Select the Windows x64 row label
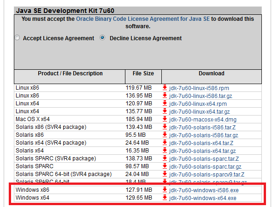272x207 pixels. coord(32,198)
